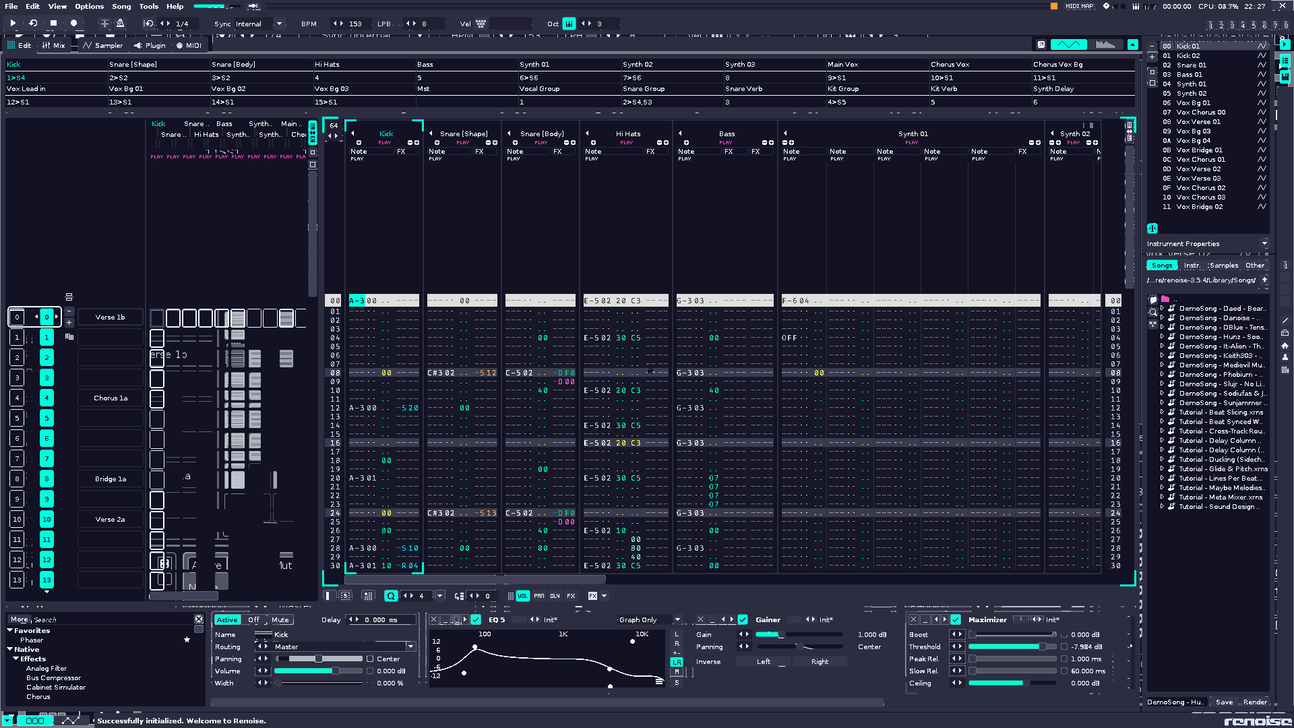The image size is (1294, 728).
Task: Adjust the Gainer Gain slider
Action: (799, 634)
